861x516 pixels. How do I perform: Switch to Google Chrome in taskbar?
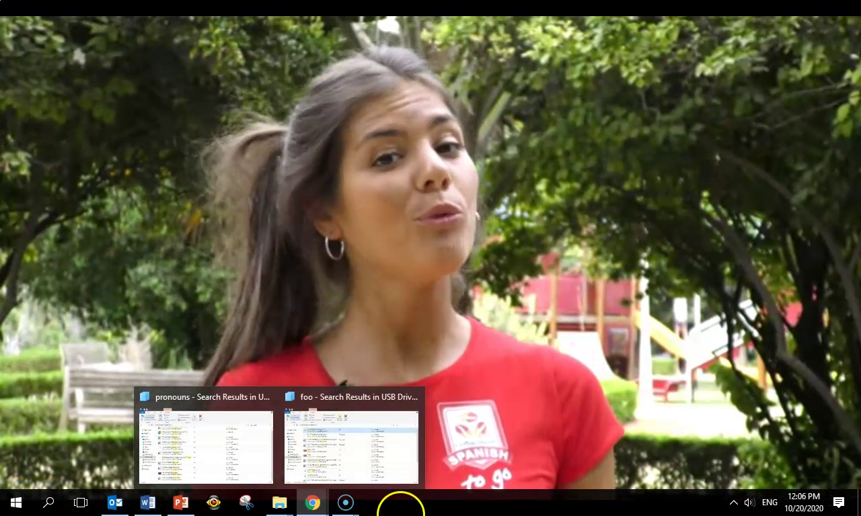(313, 503)
